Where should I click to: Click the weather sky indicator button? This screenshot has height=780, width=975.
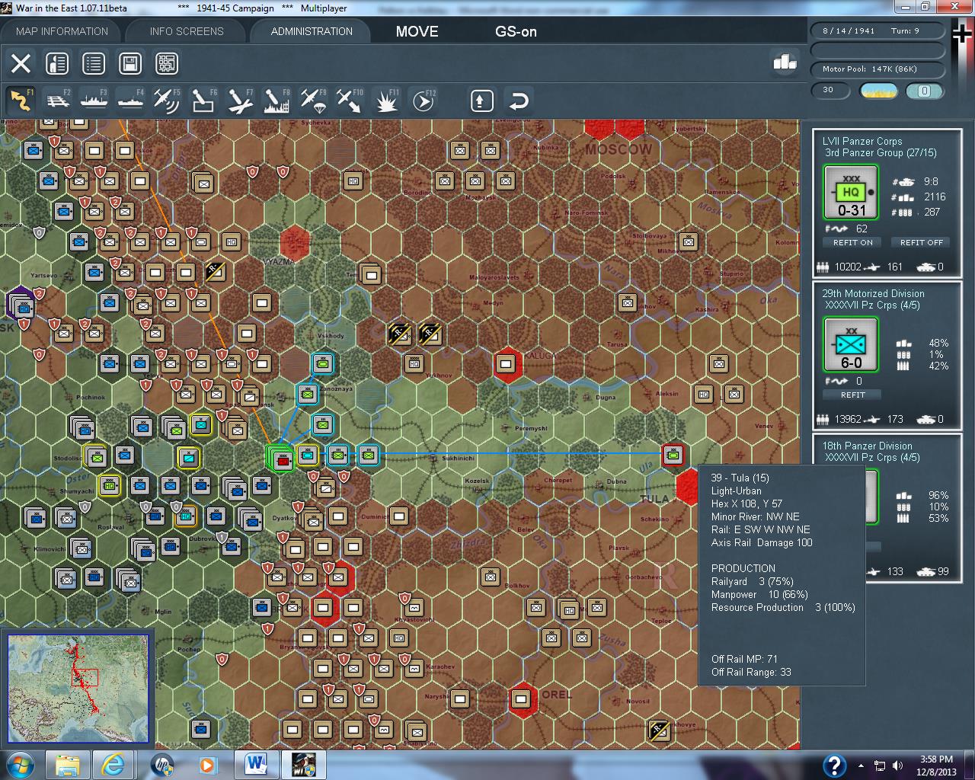tap(878, 91)
